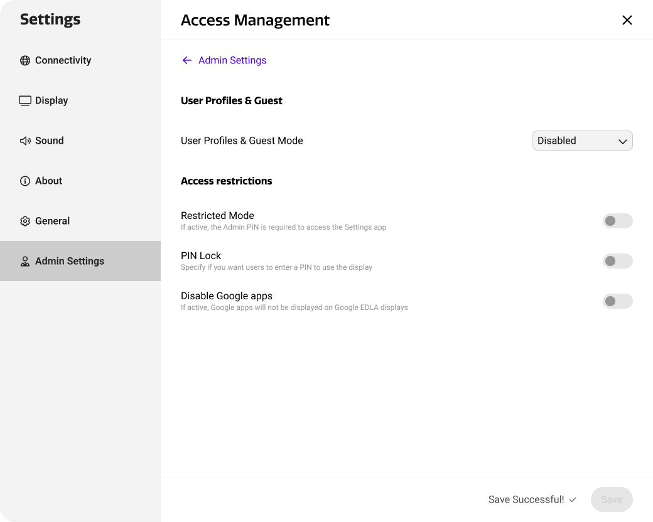Click the Sound speaker icon
Image resolution: width=653 pixels, height=522 pixels.
click(25, 141)
